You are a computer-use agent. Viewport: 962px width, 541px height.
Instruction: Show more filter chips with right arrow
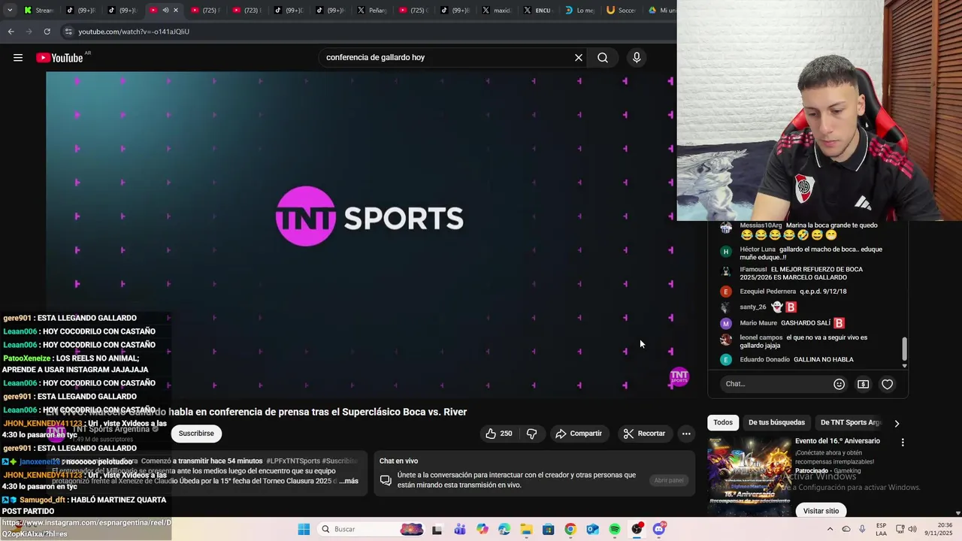[897, 423]
